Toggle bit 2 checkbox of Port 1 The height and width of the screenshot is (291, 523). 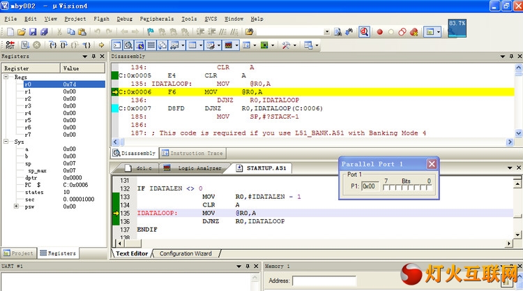(x=416, y=188)
